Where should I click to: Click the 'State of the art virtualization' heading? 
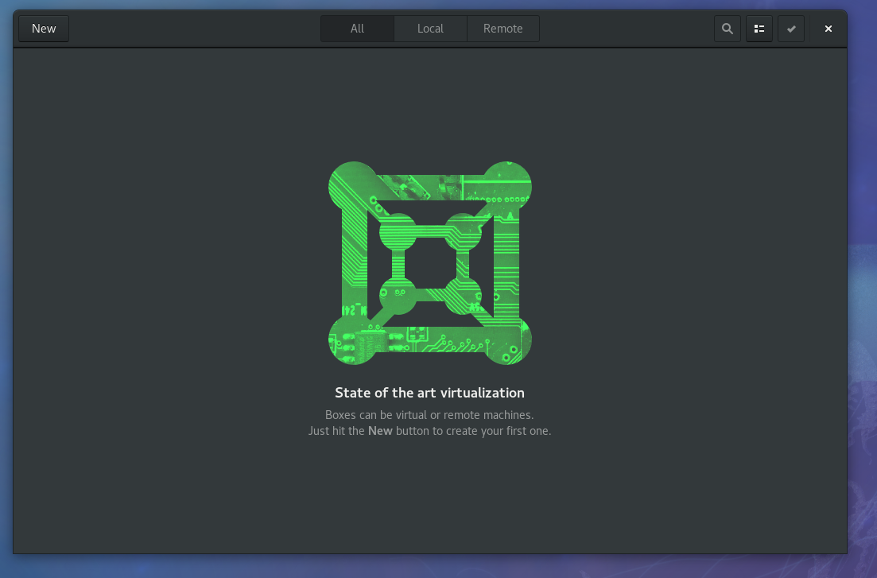pos(429,393)
